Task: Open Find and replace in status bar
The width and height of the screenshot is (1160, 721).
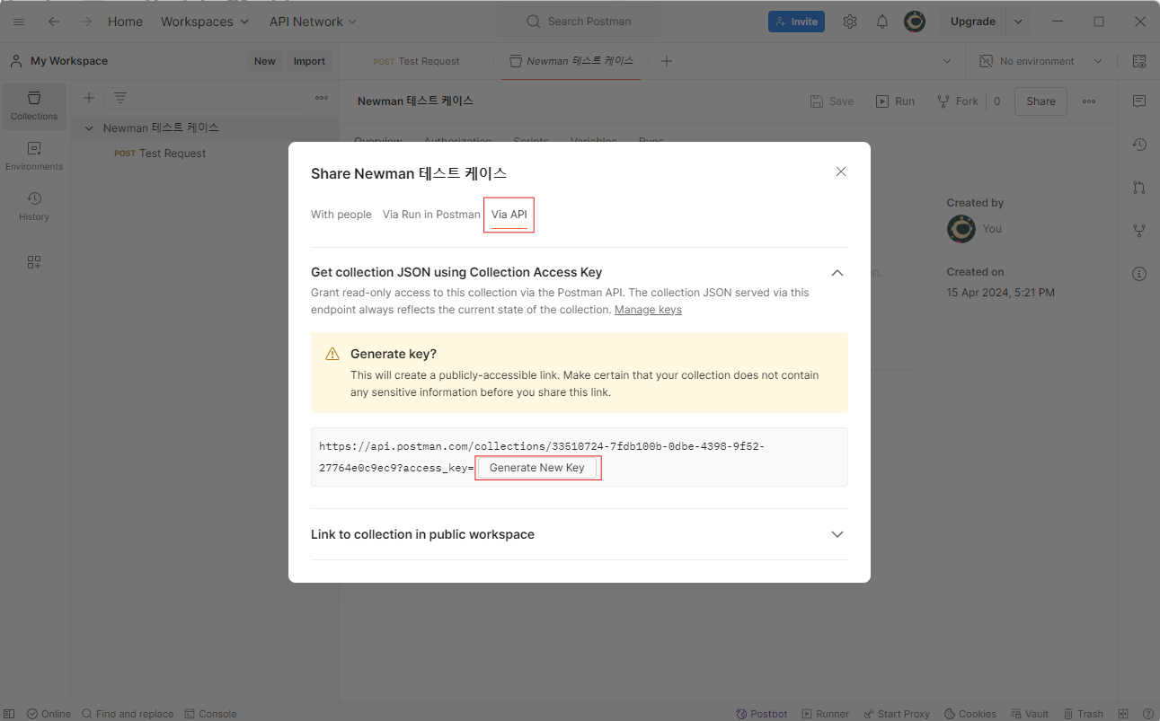Action: pos(127,714)
